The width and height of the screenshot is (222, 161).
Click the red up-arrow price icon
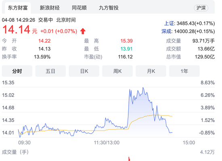pos(83,31)
